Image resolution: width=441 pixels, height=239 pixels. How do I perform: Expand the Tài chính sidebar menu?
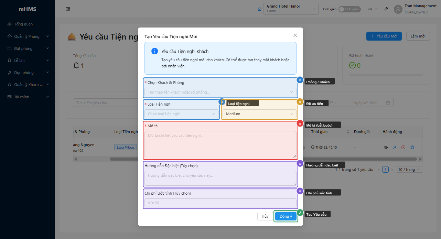tap(28, 97)
